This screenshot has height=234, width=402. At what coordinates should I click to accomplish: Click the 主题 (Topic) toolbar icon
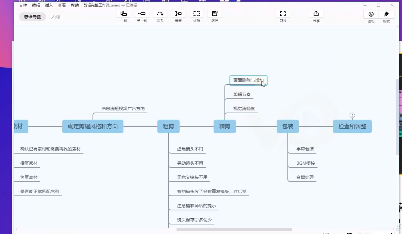pos(124,14)
